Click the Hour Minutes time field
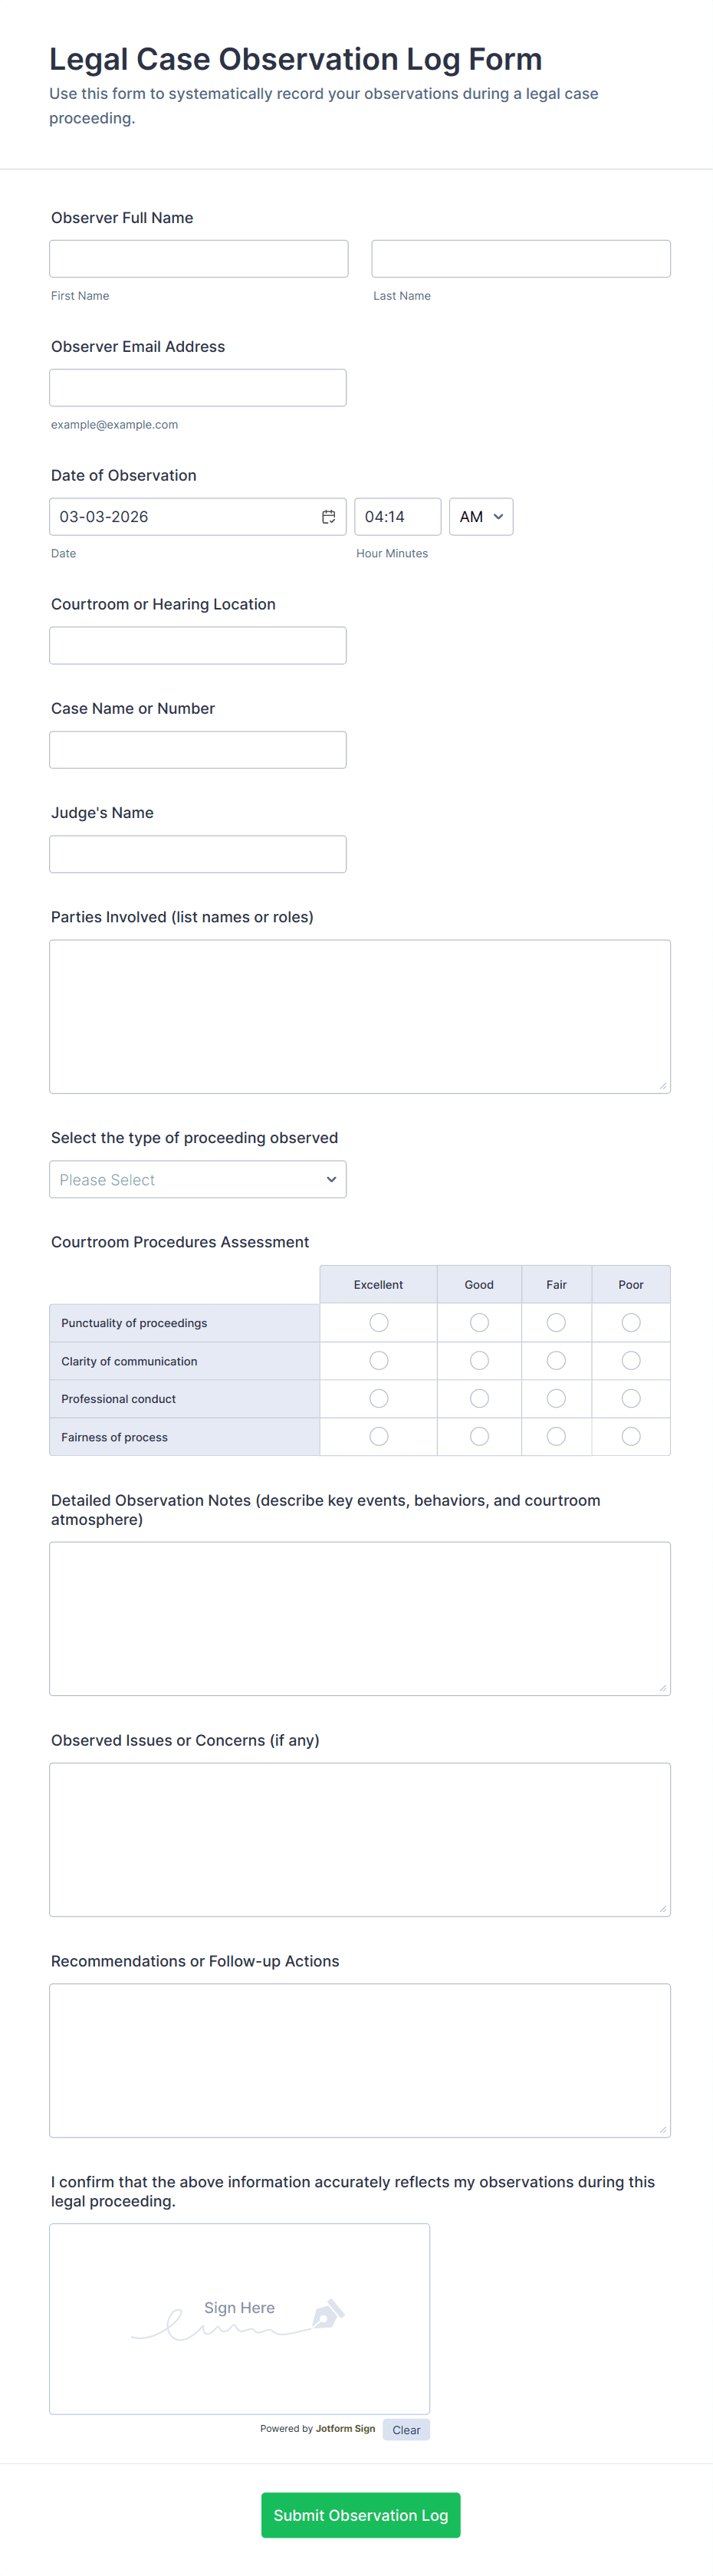Viewport: 713px width, 2576px height. (397, 517)
